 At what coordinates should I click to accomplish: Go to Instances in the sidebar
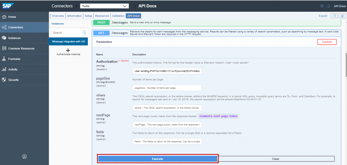point(24,38)
